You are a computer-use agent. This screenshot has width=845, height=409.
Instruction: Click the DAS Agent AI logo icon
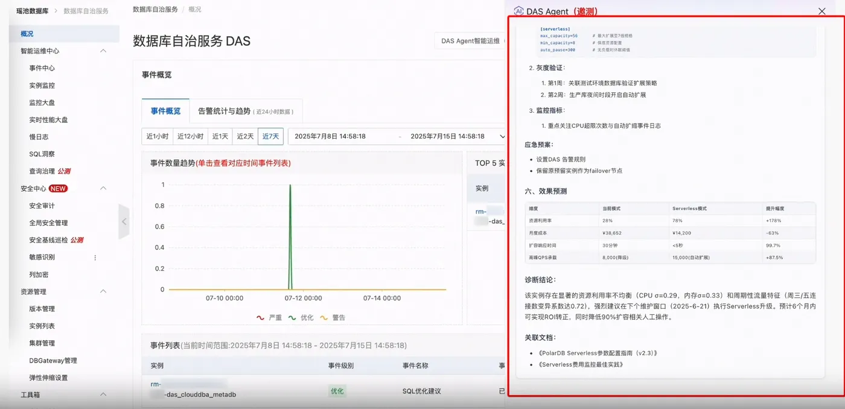pos(518,11)
